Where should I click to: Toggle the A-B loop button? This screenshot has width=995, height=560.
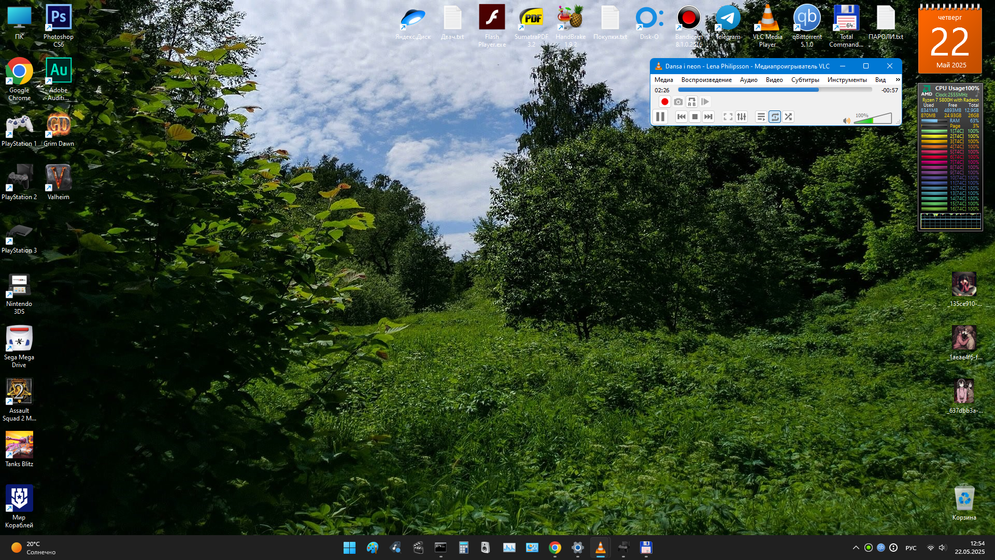[x=691, y=102]
